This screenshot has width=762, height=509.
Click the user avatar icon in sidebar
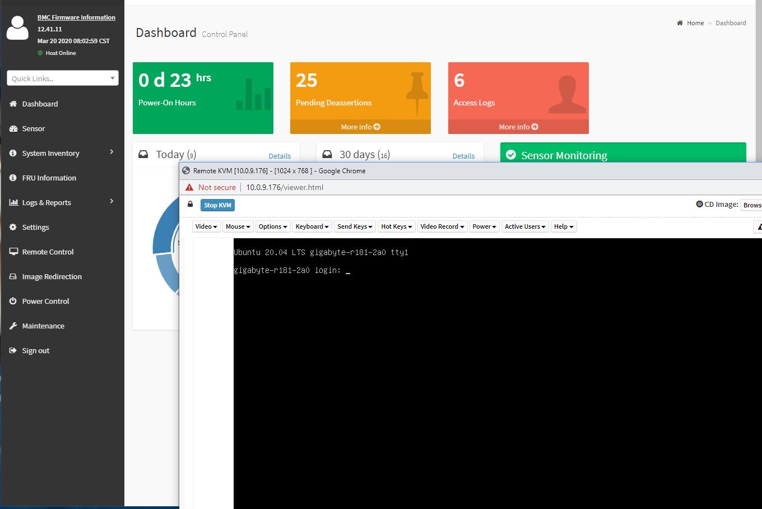click(x=17, y=28)
